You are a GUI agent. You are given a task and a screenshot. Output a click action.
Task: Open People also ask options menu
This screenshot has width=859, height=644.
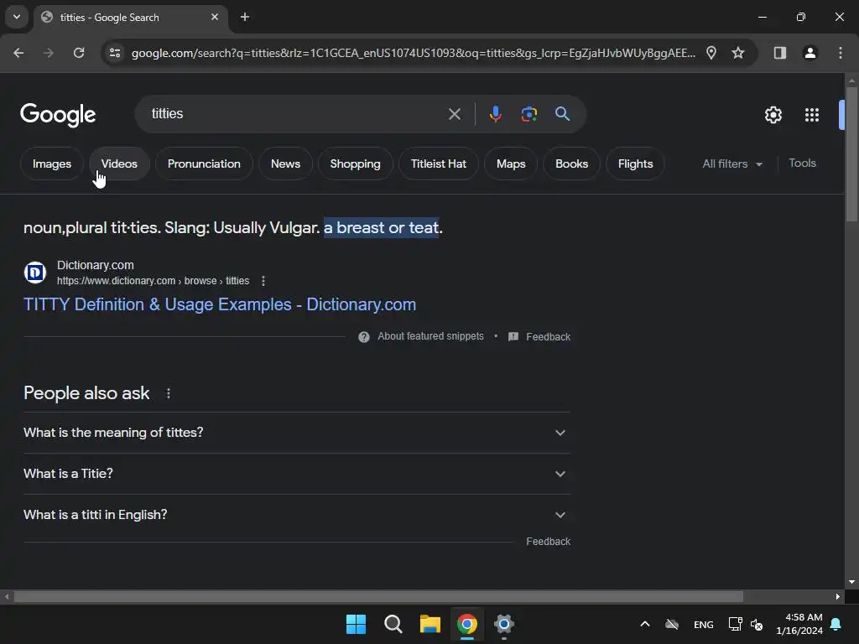[168, 393]
